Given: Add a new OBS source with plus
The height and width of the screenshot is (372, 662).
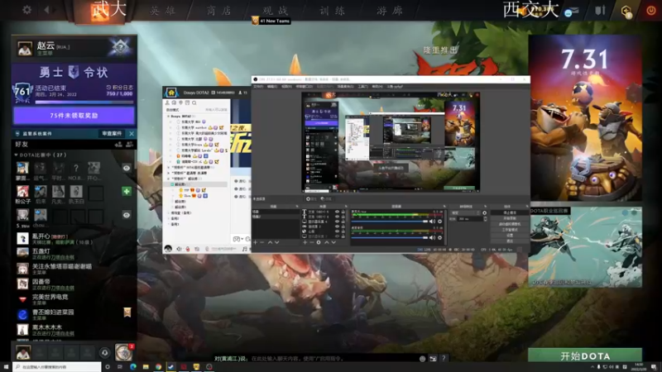Looking at the screenshot, I should tap(305, 242).
